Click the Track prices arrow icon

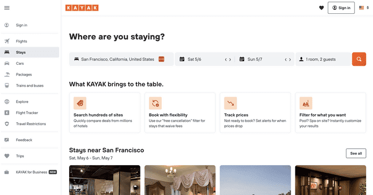tap(230, 103)
